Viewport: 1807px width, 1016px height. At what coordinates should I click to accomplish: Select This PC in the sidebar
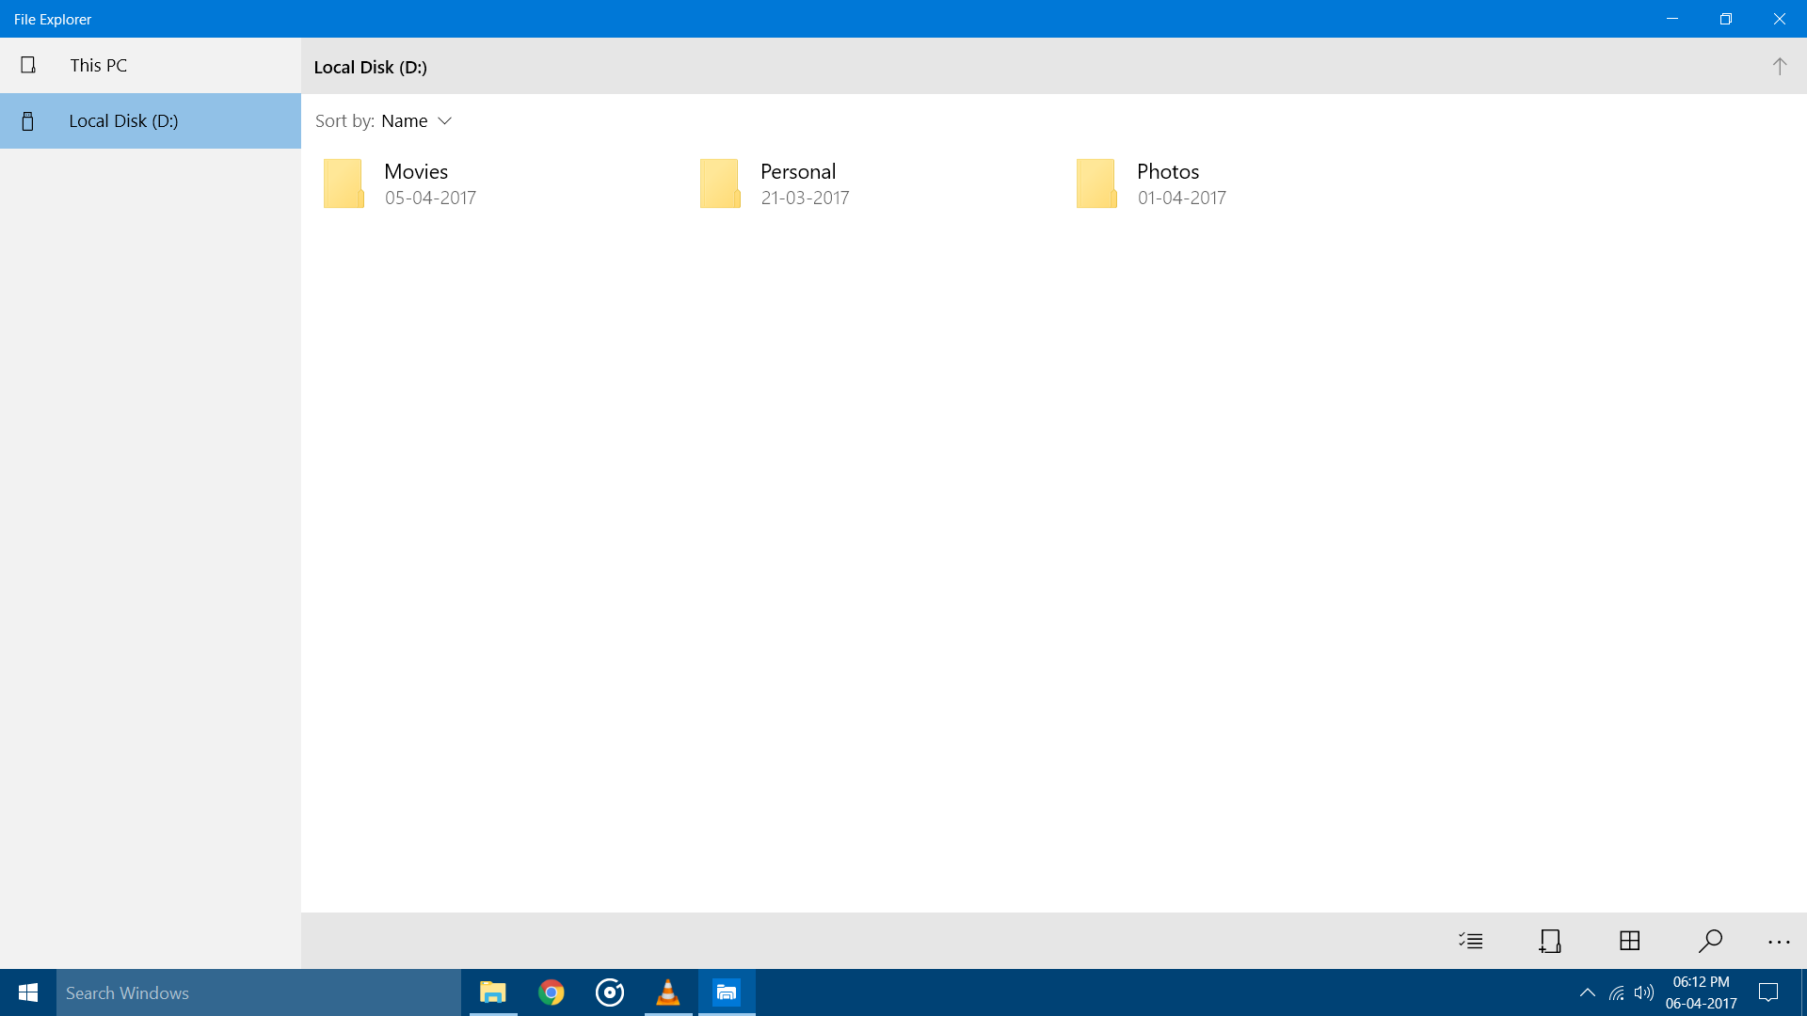point(151,65)
